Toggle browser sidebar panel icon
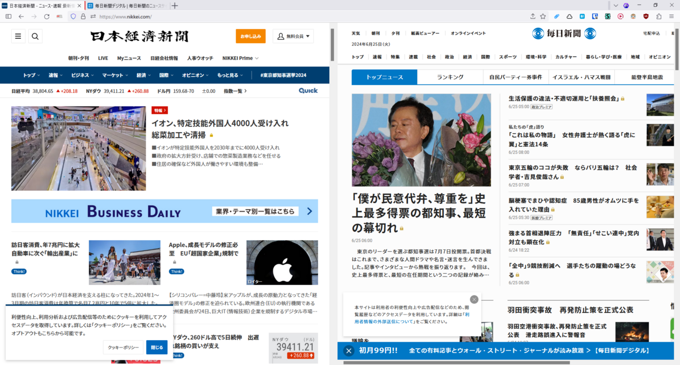Image resolution: width=680 pixels, height=365 pixels. 8,16
